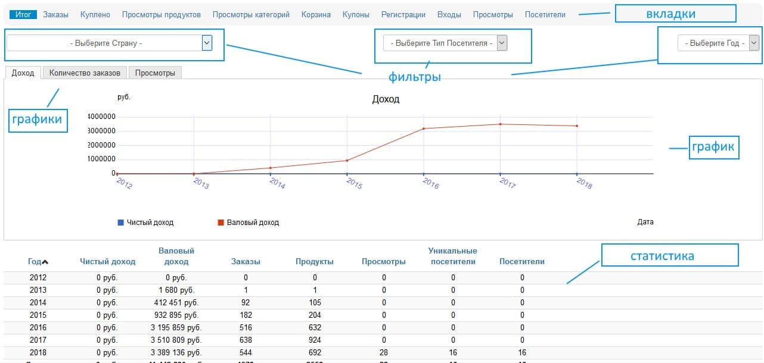Viewport: 764px width, 363px height.
Task: Sort by Посетители table column header
Action: point(522,261)
